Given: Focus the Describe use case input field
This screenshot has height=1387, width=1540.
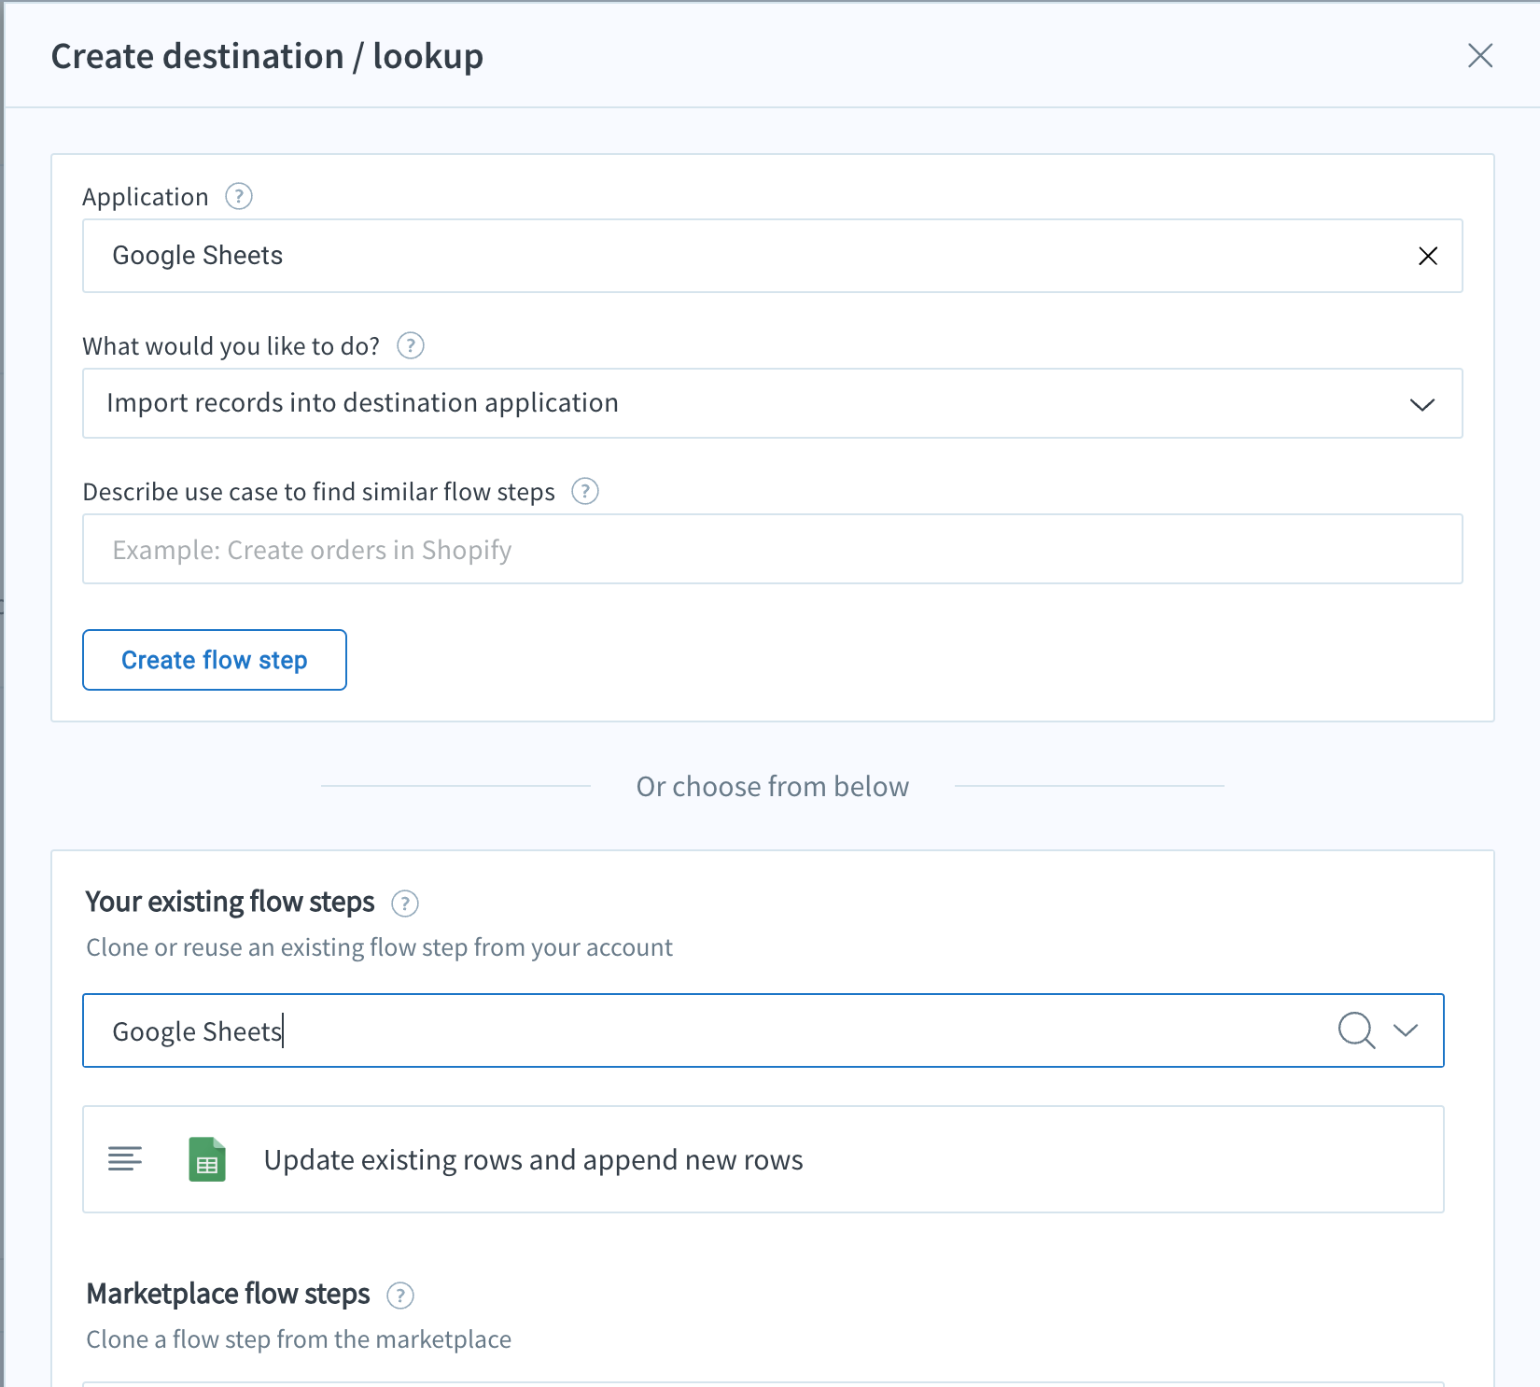Looking at the screenshot, I should (773, 549).
